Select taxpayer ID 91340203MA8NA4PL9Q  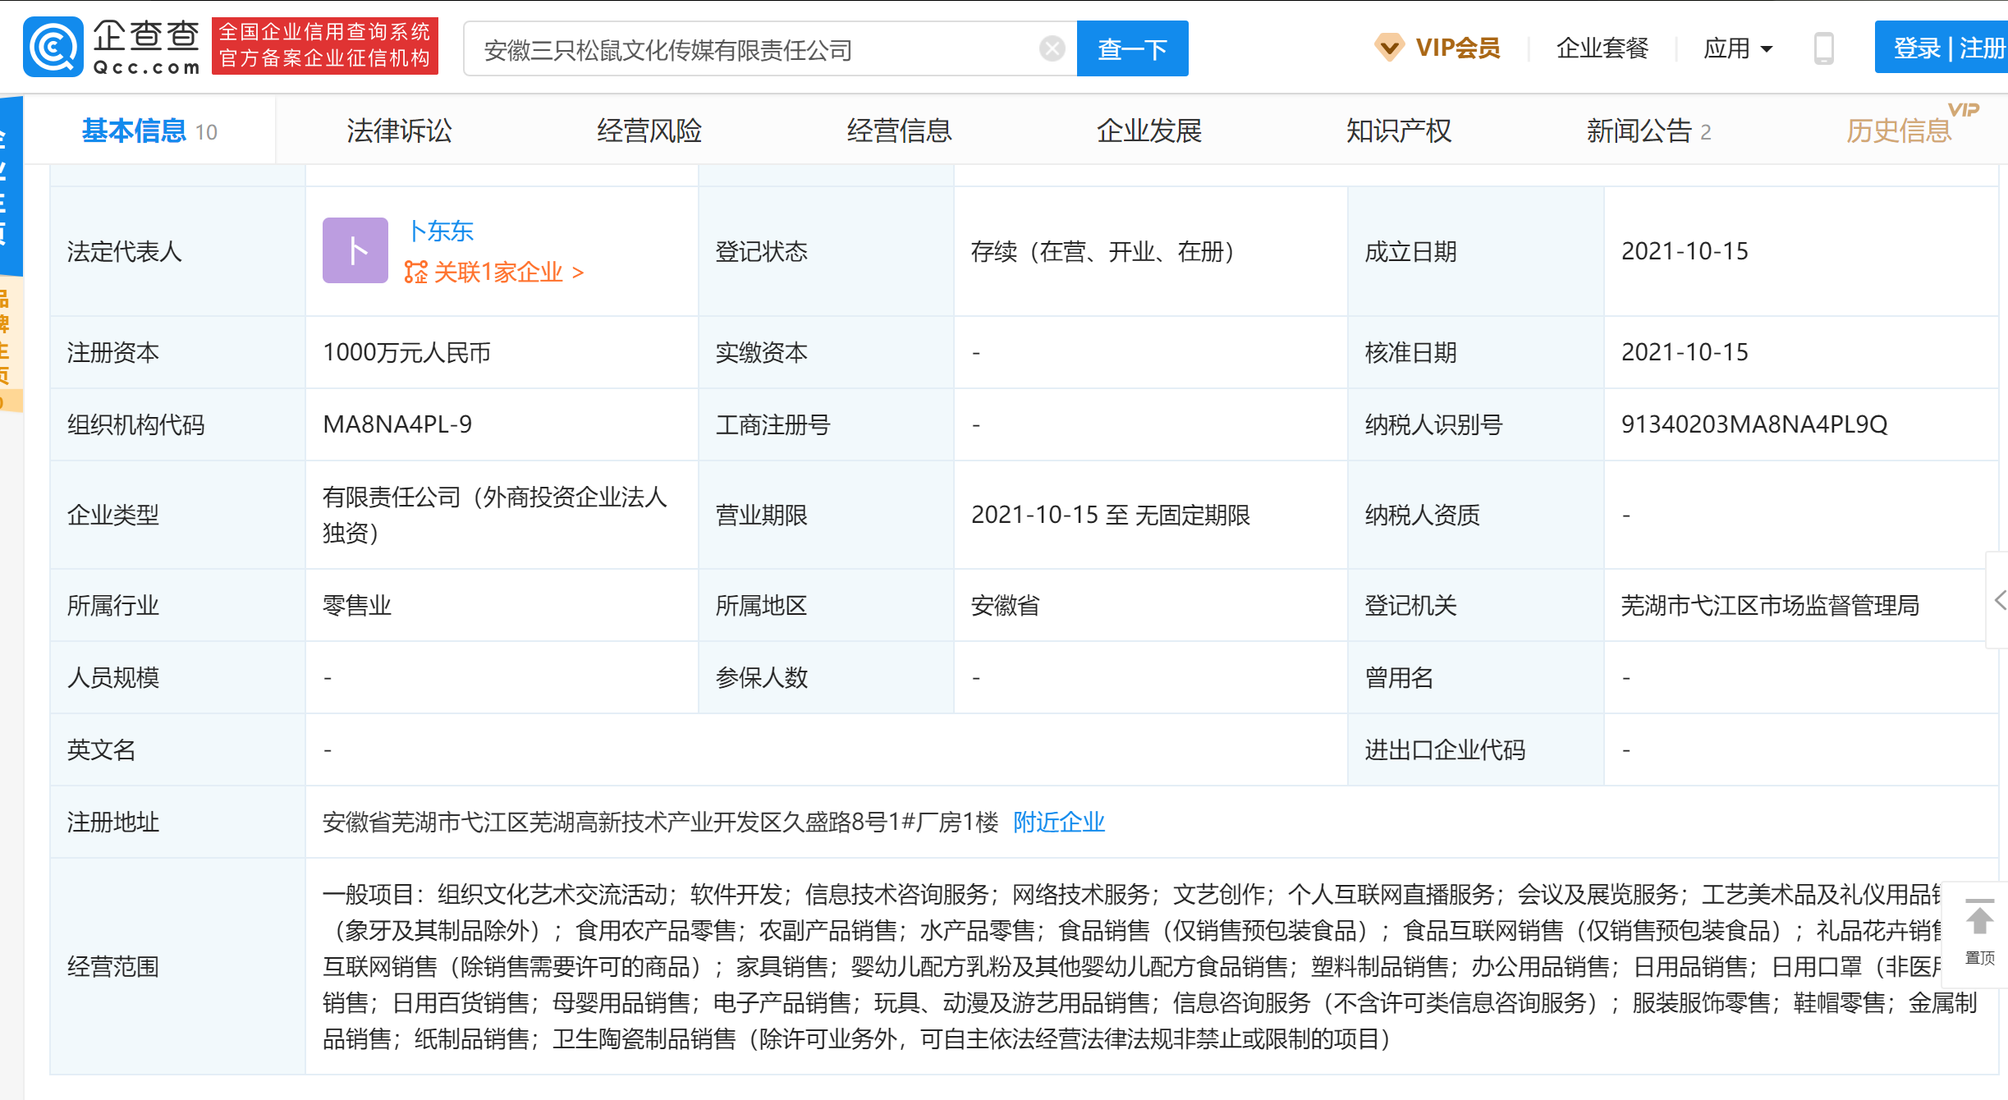coord(1754,424)
